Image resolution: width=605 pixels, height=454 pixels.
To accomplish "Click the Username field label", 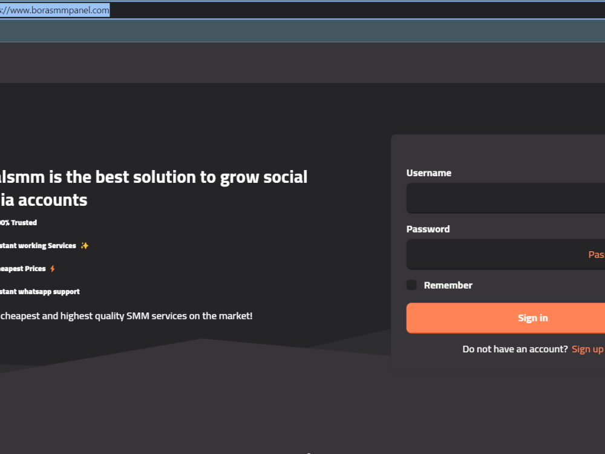I will coord(429,173).
